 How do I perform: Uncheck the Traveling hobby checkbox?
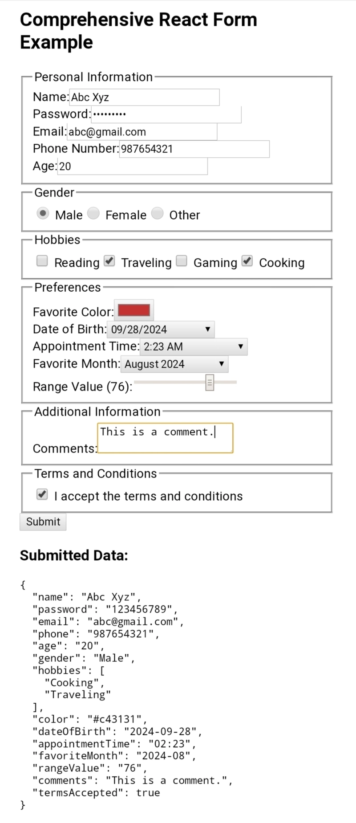109,261
